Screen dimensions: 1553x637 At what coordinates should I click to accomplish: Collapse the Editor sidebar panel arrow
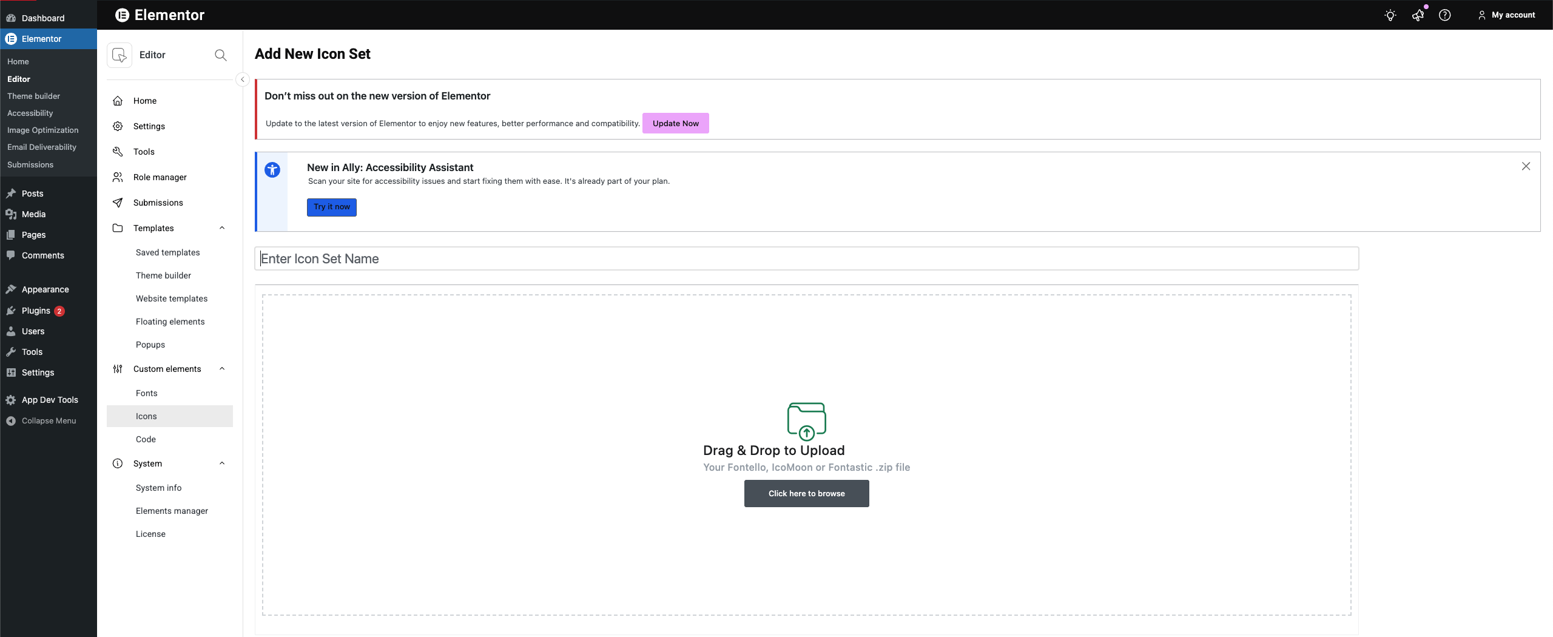[243, 79]
